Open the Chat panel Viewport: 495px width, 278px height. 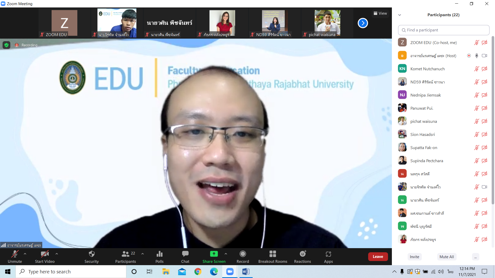(185, 257)
